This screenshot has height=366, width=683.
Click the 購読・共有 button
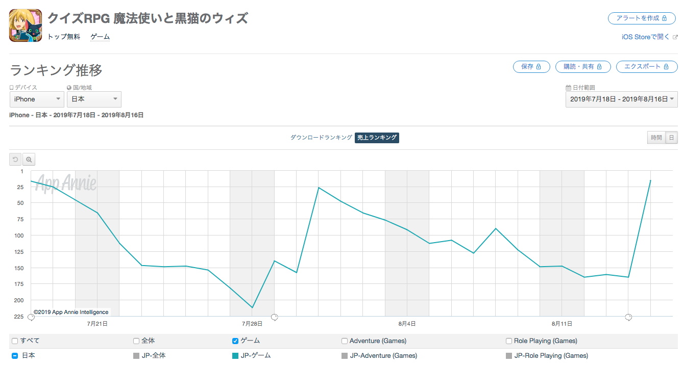click(583, 67)
